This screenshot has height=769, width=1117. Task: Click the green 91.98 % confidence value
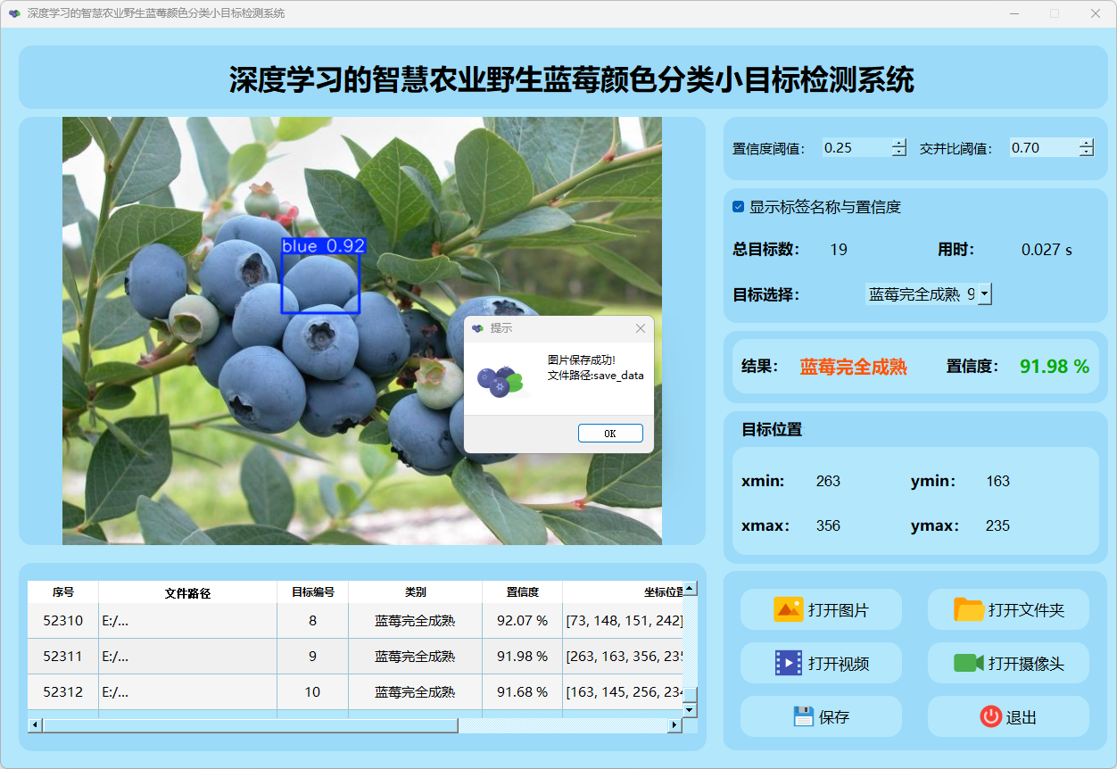(x=1055, y=367)
